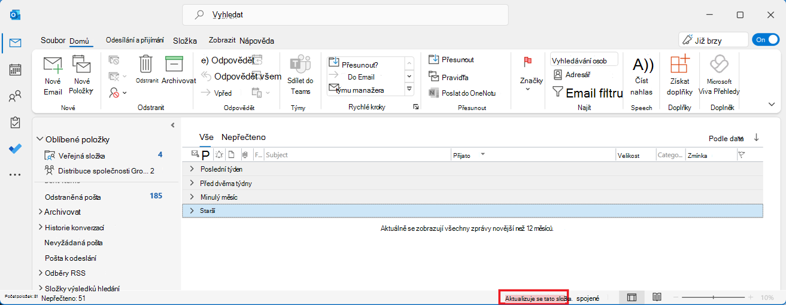Open the Nápověda help tab
786x305 pixels.
257,41
